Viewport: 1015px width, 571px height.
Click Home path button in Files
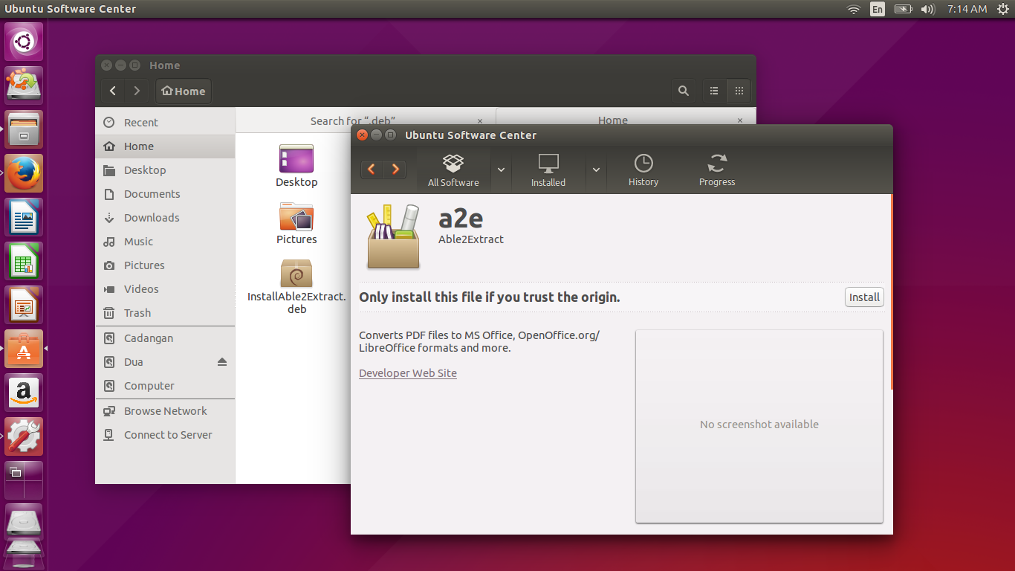click(184, 91)
